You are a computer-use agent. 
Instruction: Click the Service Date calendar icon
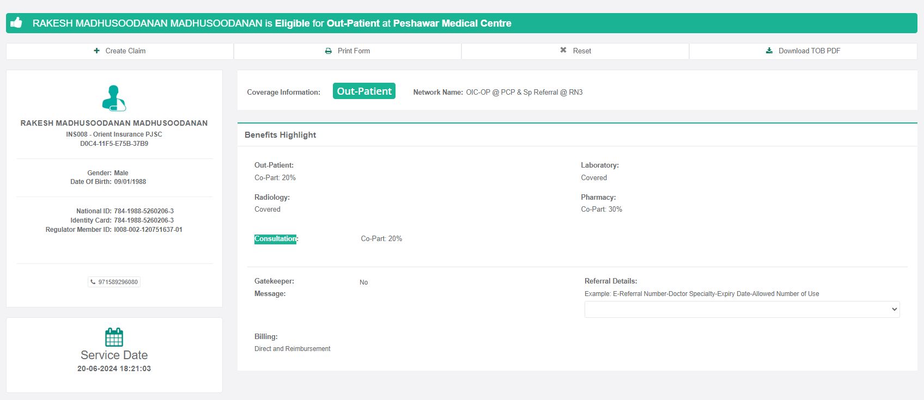tap(114, 337)
